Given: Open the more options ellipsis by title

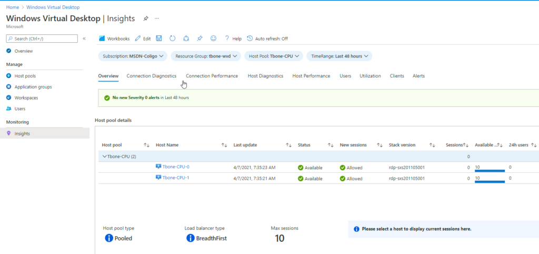Looking at the screenshot, I should click(157, 18).
